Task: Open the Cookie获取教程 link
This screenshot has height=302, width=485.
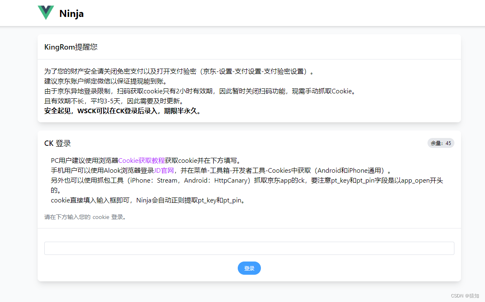Action: click(x=141, y=160)
